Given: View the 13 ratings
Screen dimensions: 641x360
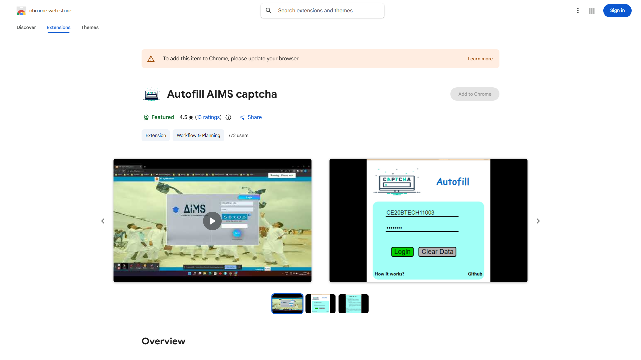Looking at the screenshot, I should pos(208,117).
